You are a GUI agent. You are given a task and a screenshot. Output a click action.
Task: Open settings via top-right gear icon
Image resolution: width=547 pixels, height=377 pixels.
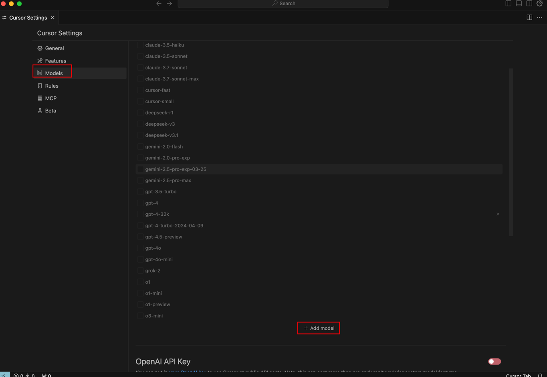pyautogui.click(x=539, y=4)
